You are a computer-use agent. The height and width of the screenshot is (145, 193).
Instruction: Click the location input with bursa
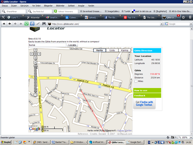(47, 45)
